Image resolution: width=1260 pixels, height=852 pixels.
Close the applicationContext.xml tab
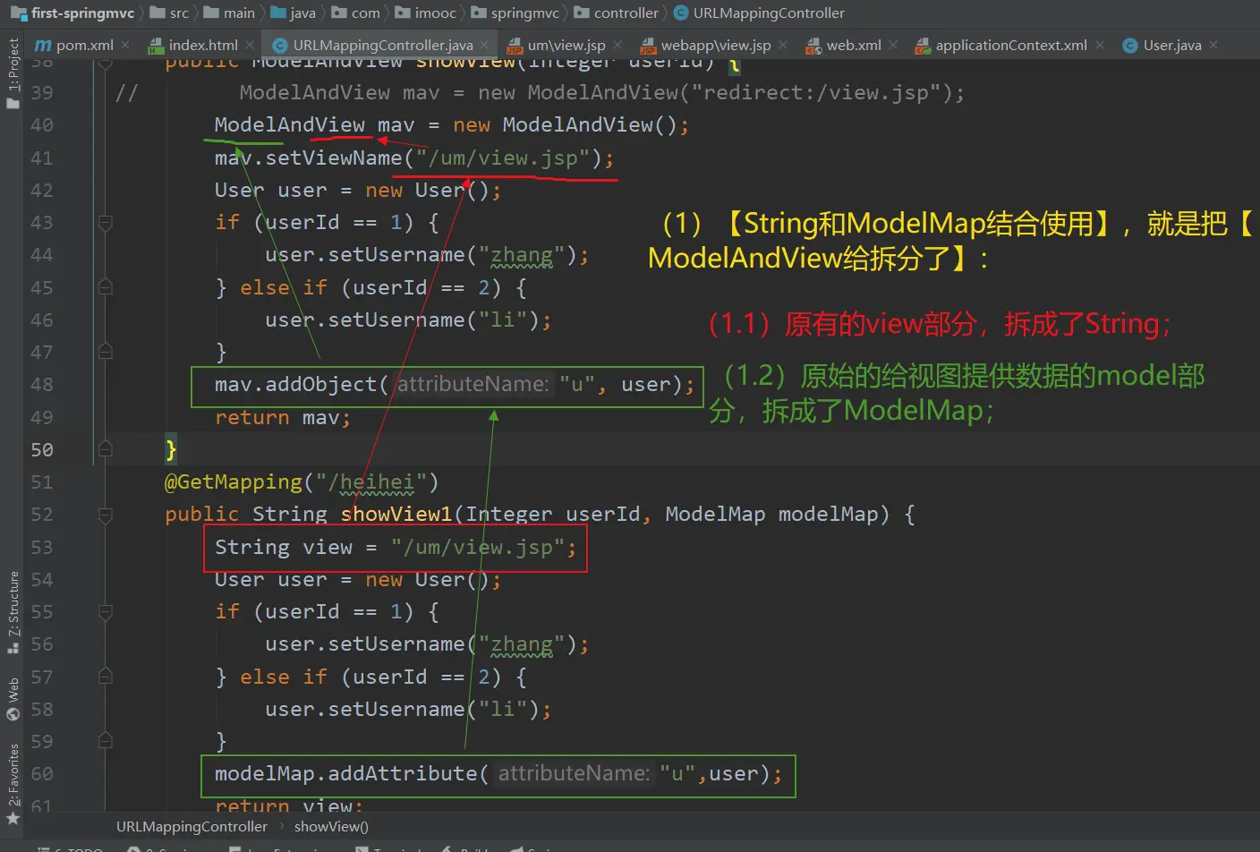(1100, 45)
